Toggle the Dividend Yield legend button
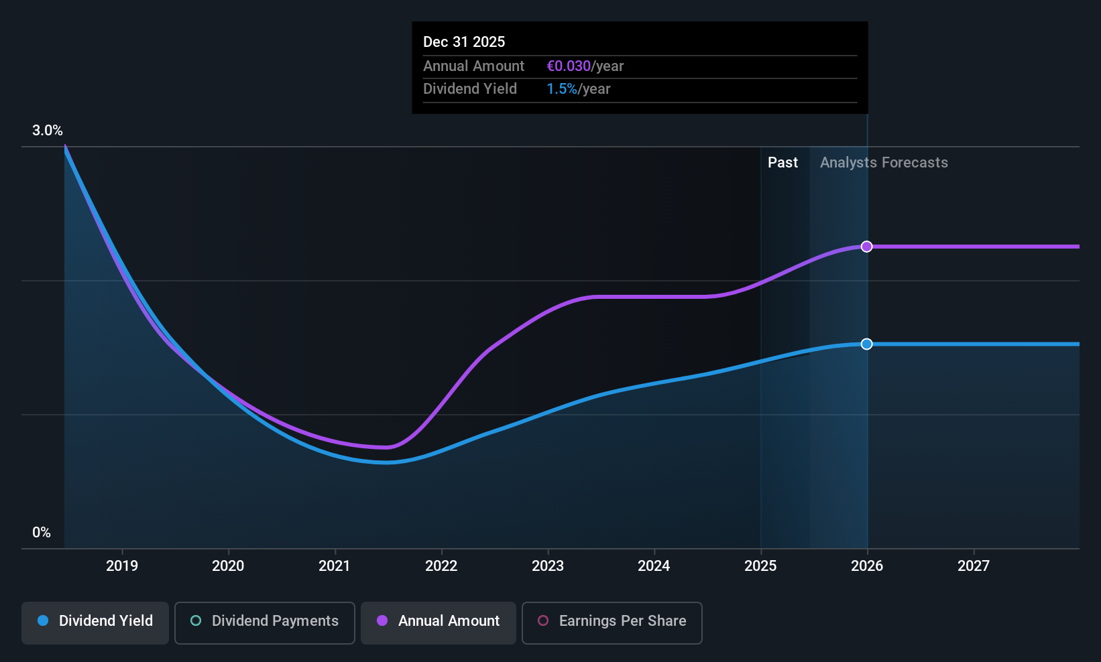The image size is (1101, 662). pos(95,622)
